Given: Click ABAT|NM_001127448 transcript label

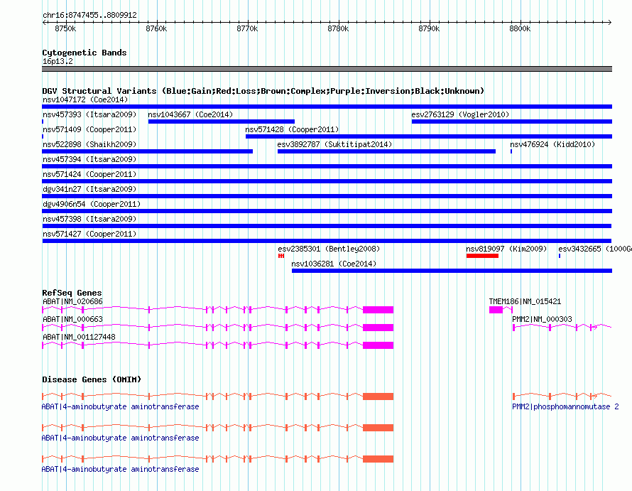Looking at the screenshot, I should pos(79,337).
